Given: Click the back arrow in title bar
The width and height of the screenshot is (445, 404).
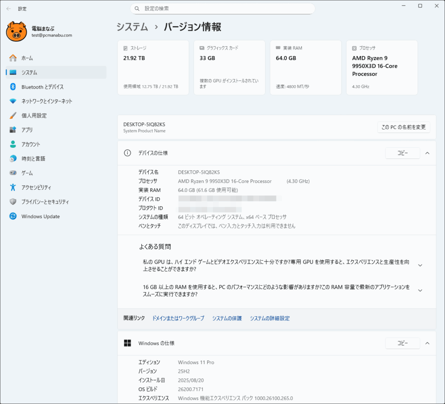Looking at the screenshot, I should [x=9, y=8].
